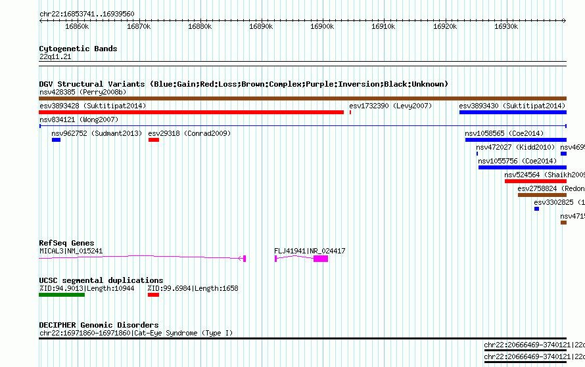
Task: Select the red esv3893428 loss bar
Action: [191, 112]
